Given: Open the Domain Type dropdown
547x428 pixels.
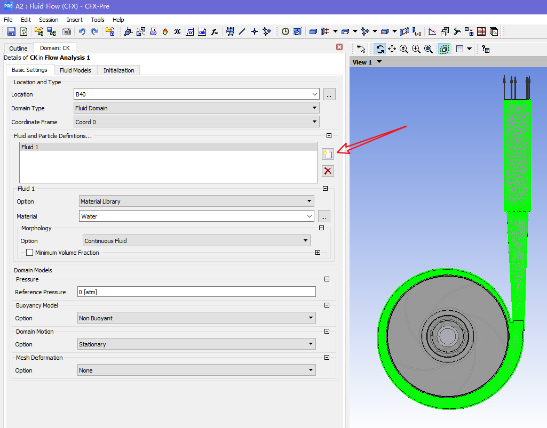Looking at the screenshot, I should pyautogui.click(x=196, y=108).
